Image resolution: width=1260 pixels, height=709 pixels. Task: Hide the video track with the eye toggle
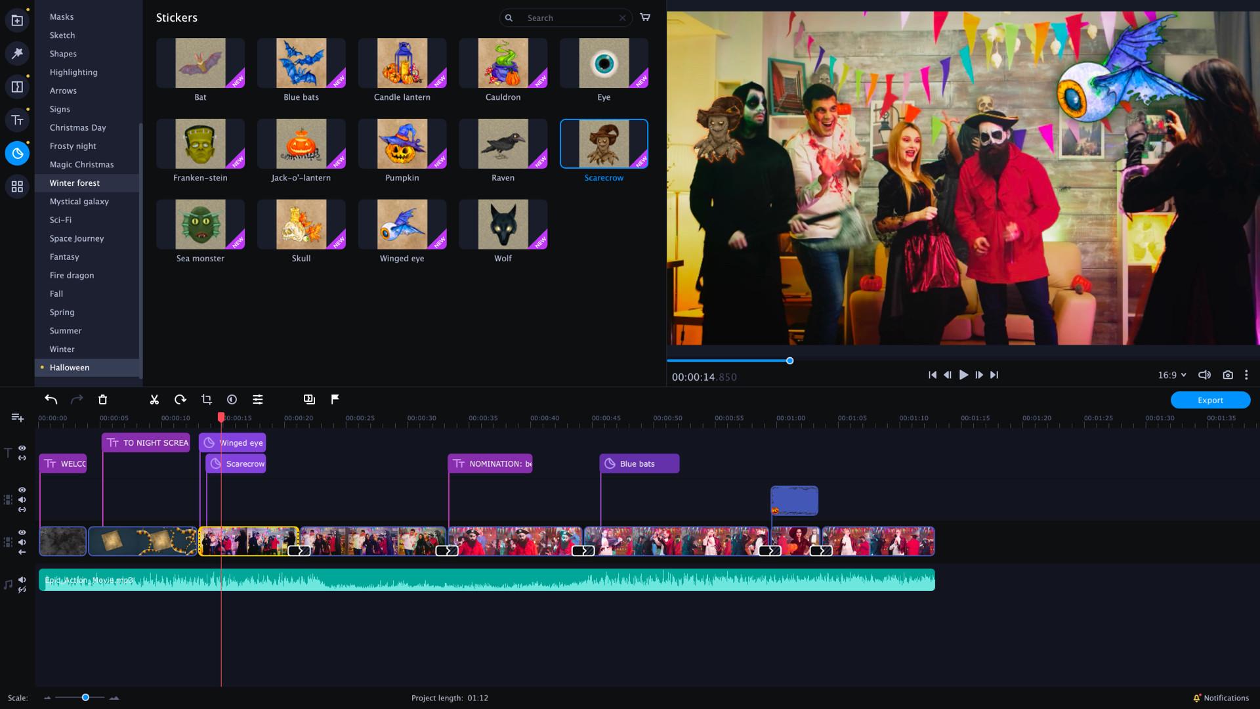[22, 532]
